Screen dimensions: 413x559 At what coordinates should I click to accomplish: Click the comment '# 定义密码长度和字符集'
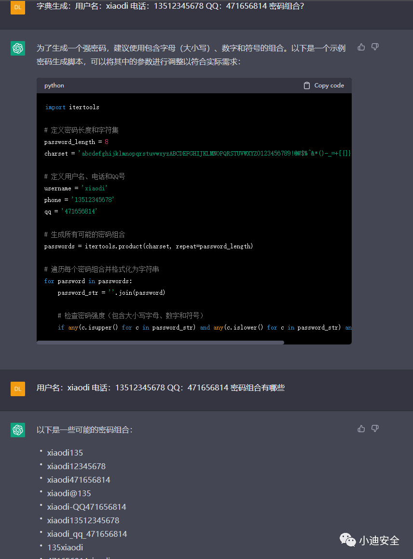81,130
